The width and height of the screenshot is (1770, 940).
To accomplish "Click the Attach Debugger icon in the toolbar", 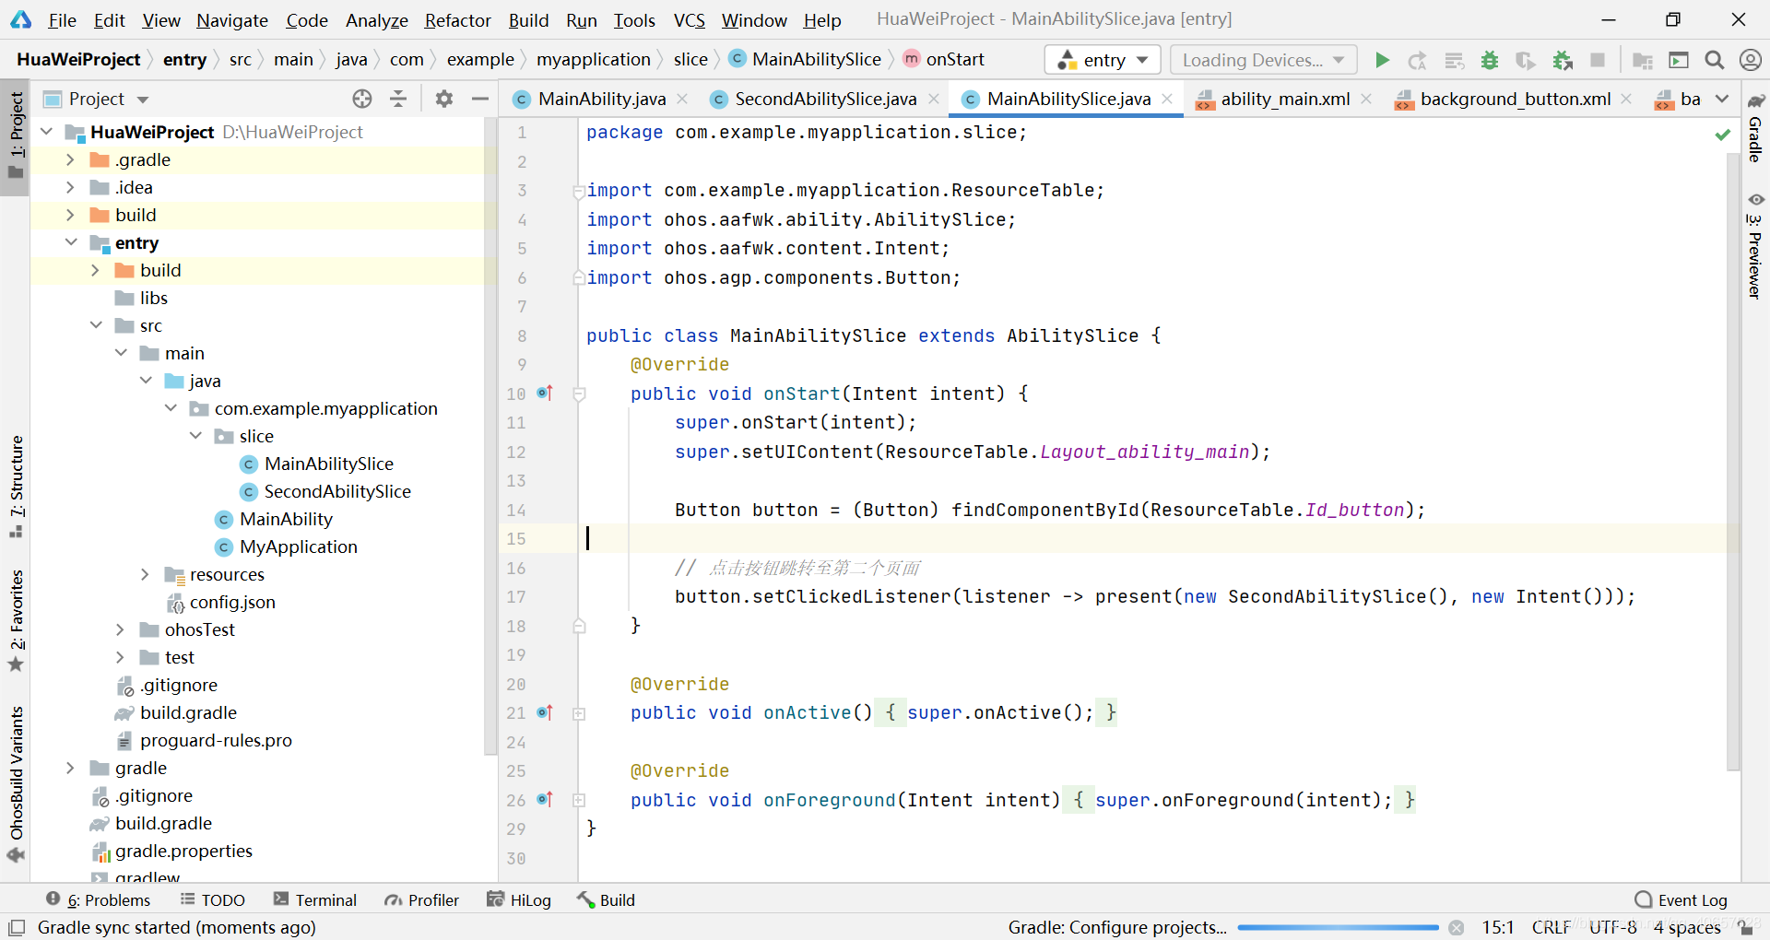I will pyautogui.click(x=1563, y=60).
